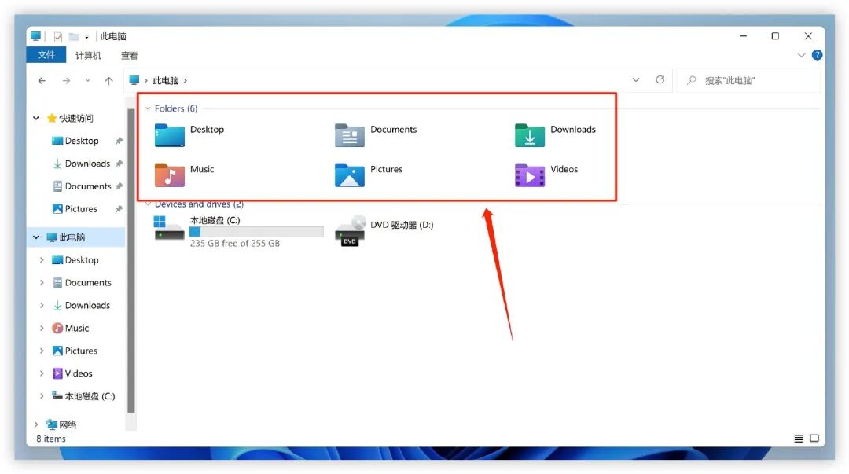Click the New Folder icon in quick access toolbar
The width and height of the screenshot is (849, 474).
(x=72, y=36)
